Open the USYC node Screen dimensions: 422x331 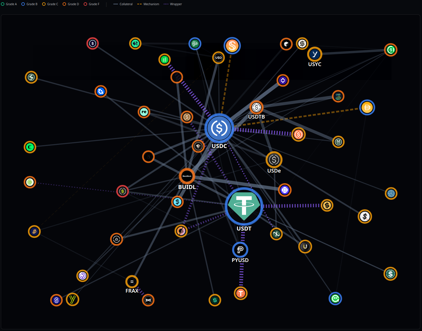coord(314,54)
